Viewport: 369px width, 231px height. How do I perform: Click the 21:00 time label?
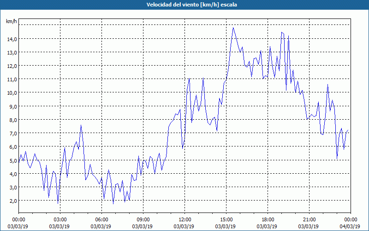click(309, 220)
